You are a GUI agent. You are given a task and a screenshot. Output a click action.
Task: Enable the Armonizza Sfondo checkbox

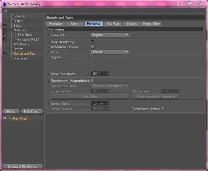[93, 47]
